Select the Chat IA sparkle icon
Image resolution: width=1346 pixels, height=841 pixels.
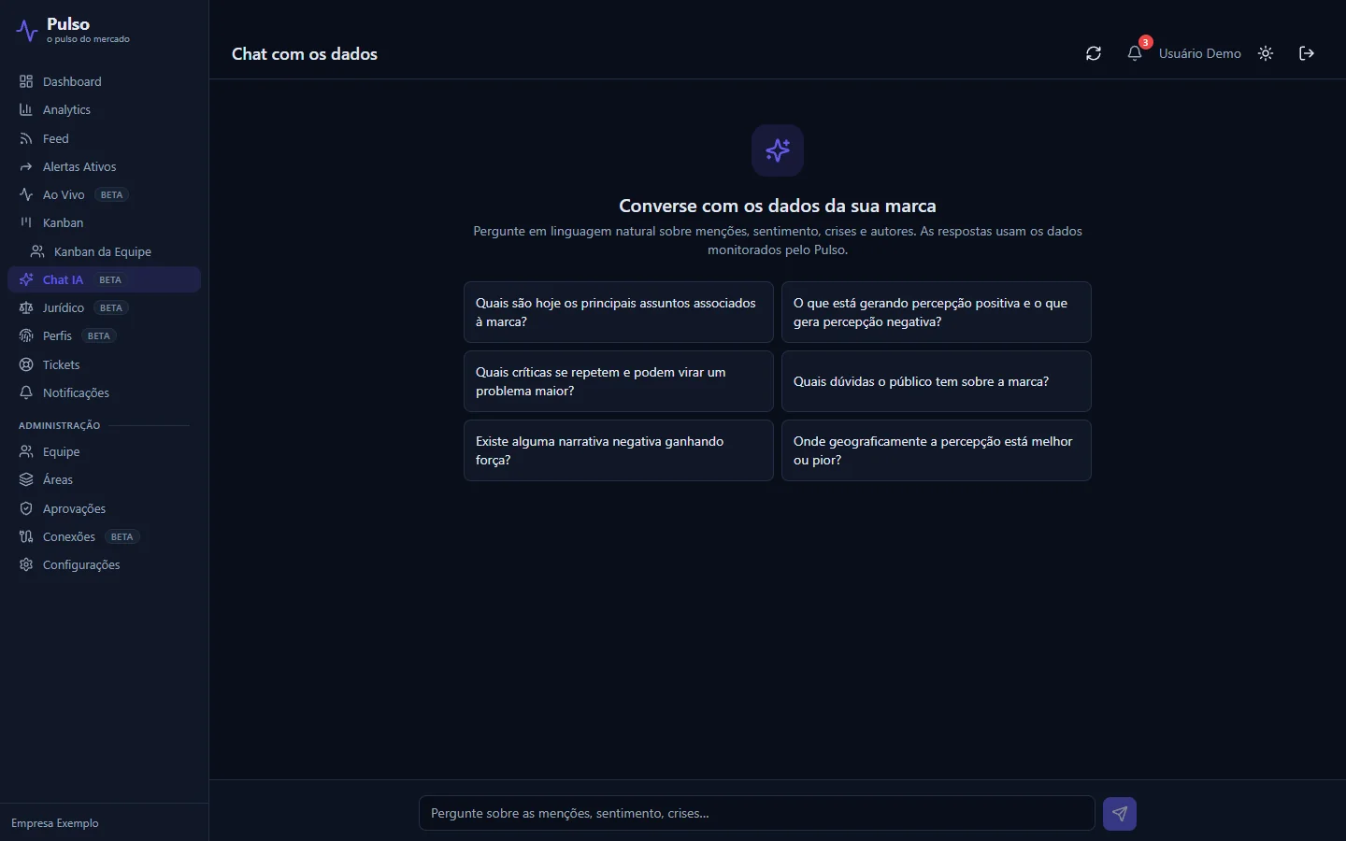click(26, 279)
